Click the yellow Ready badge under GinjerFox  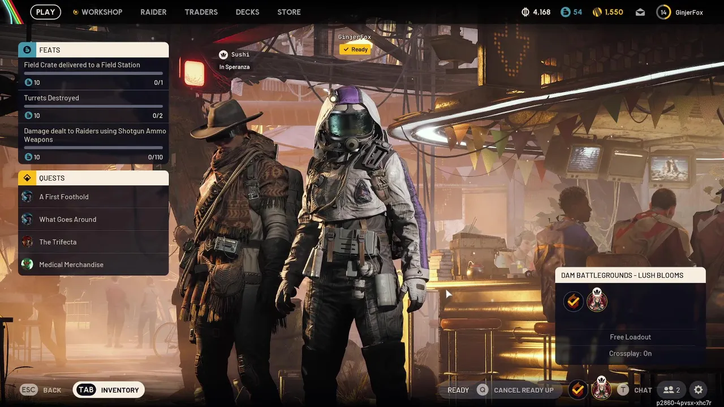coord(355,50)
